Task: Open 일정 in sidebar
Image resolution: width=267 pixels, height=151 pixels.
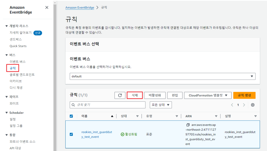Action: pyautogui.click(x=13, y=119)
